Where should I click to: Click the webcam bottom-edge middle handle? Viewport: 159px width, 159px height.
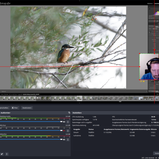click(155, 80)
